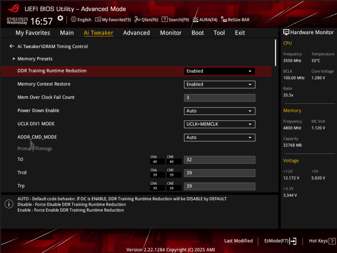Click the Search question mark icon
The height and width of the screenshot is (253, 337).
(x=164, y=19)
